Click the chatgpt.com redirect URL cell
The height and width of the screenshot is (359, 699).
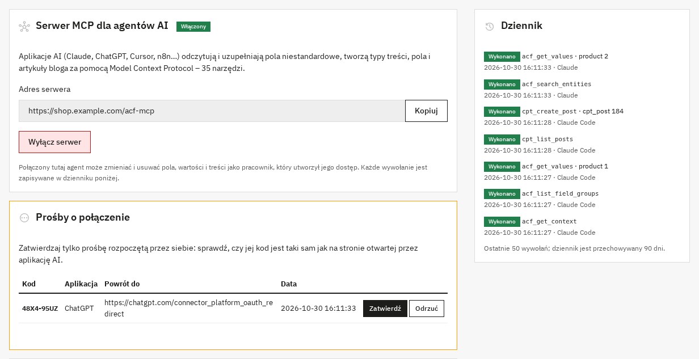click(x=188, y=309)
